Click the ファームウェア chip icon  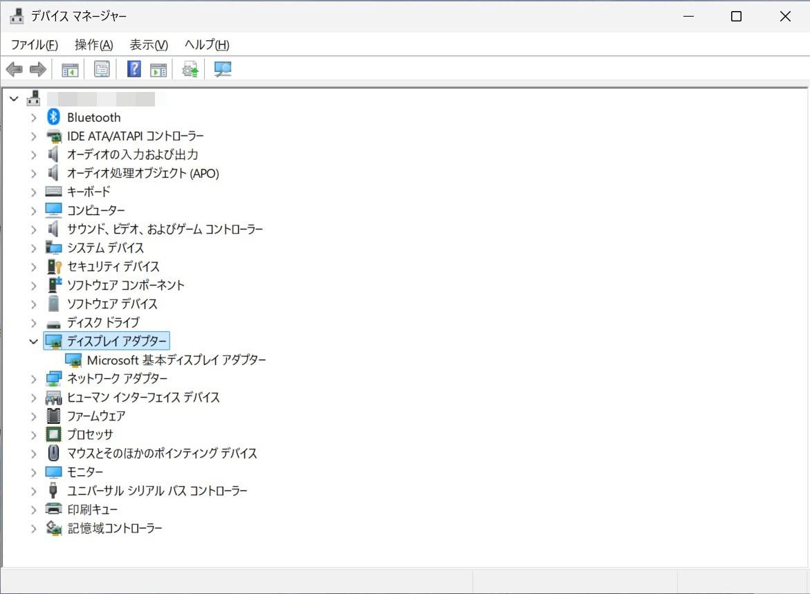coord(54,416)
